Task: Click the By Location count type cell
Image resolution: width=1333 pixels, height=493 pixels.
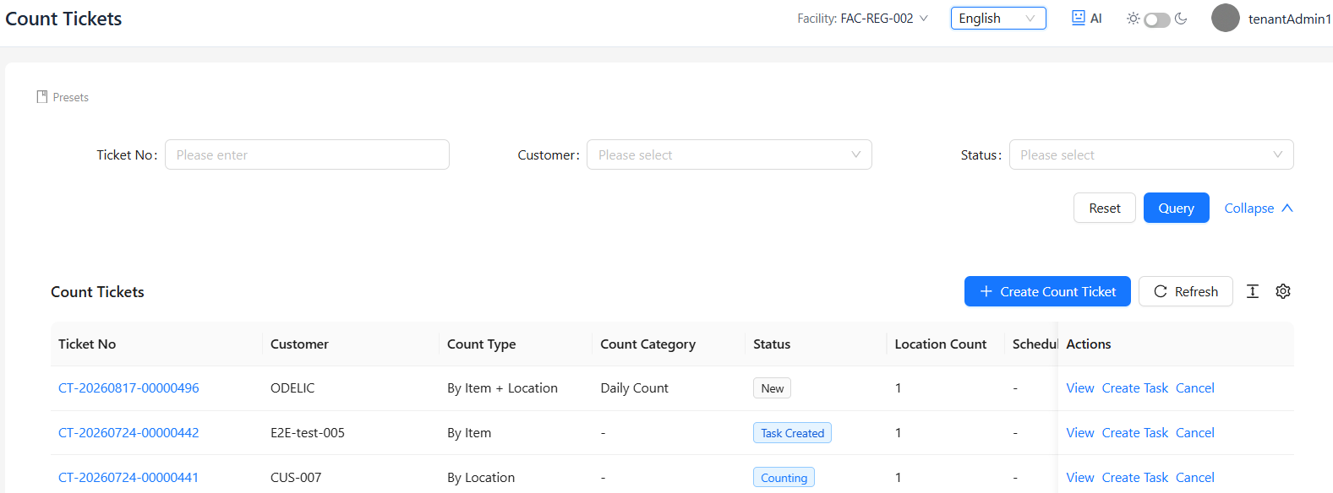Action: point(481,478)
